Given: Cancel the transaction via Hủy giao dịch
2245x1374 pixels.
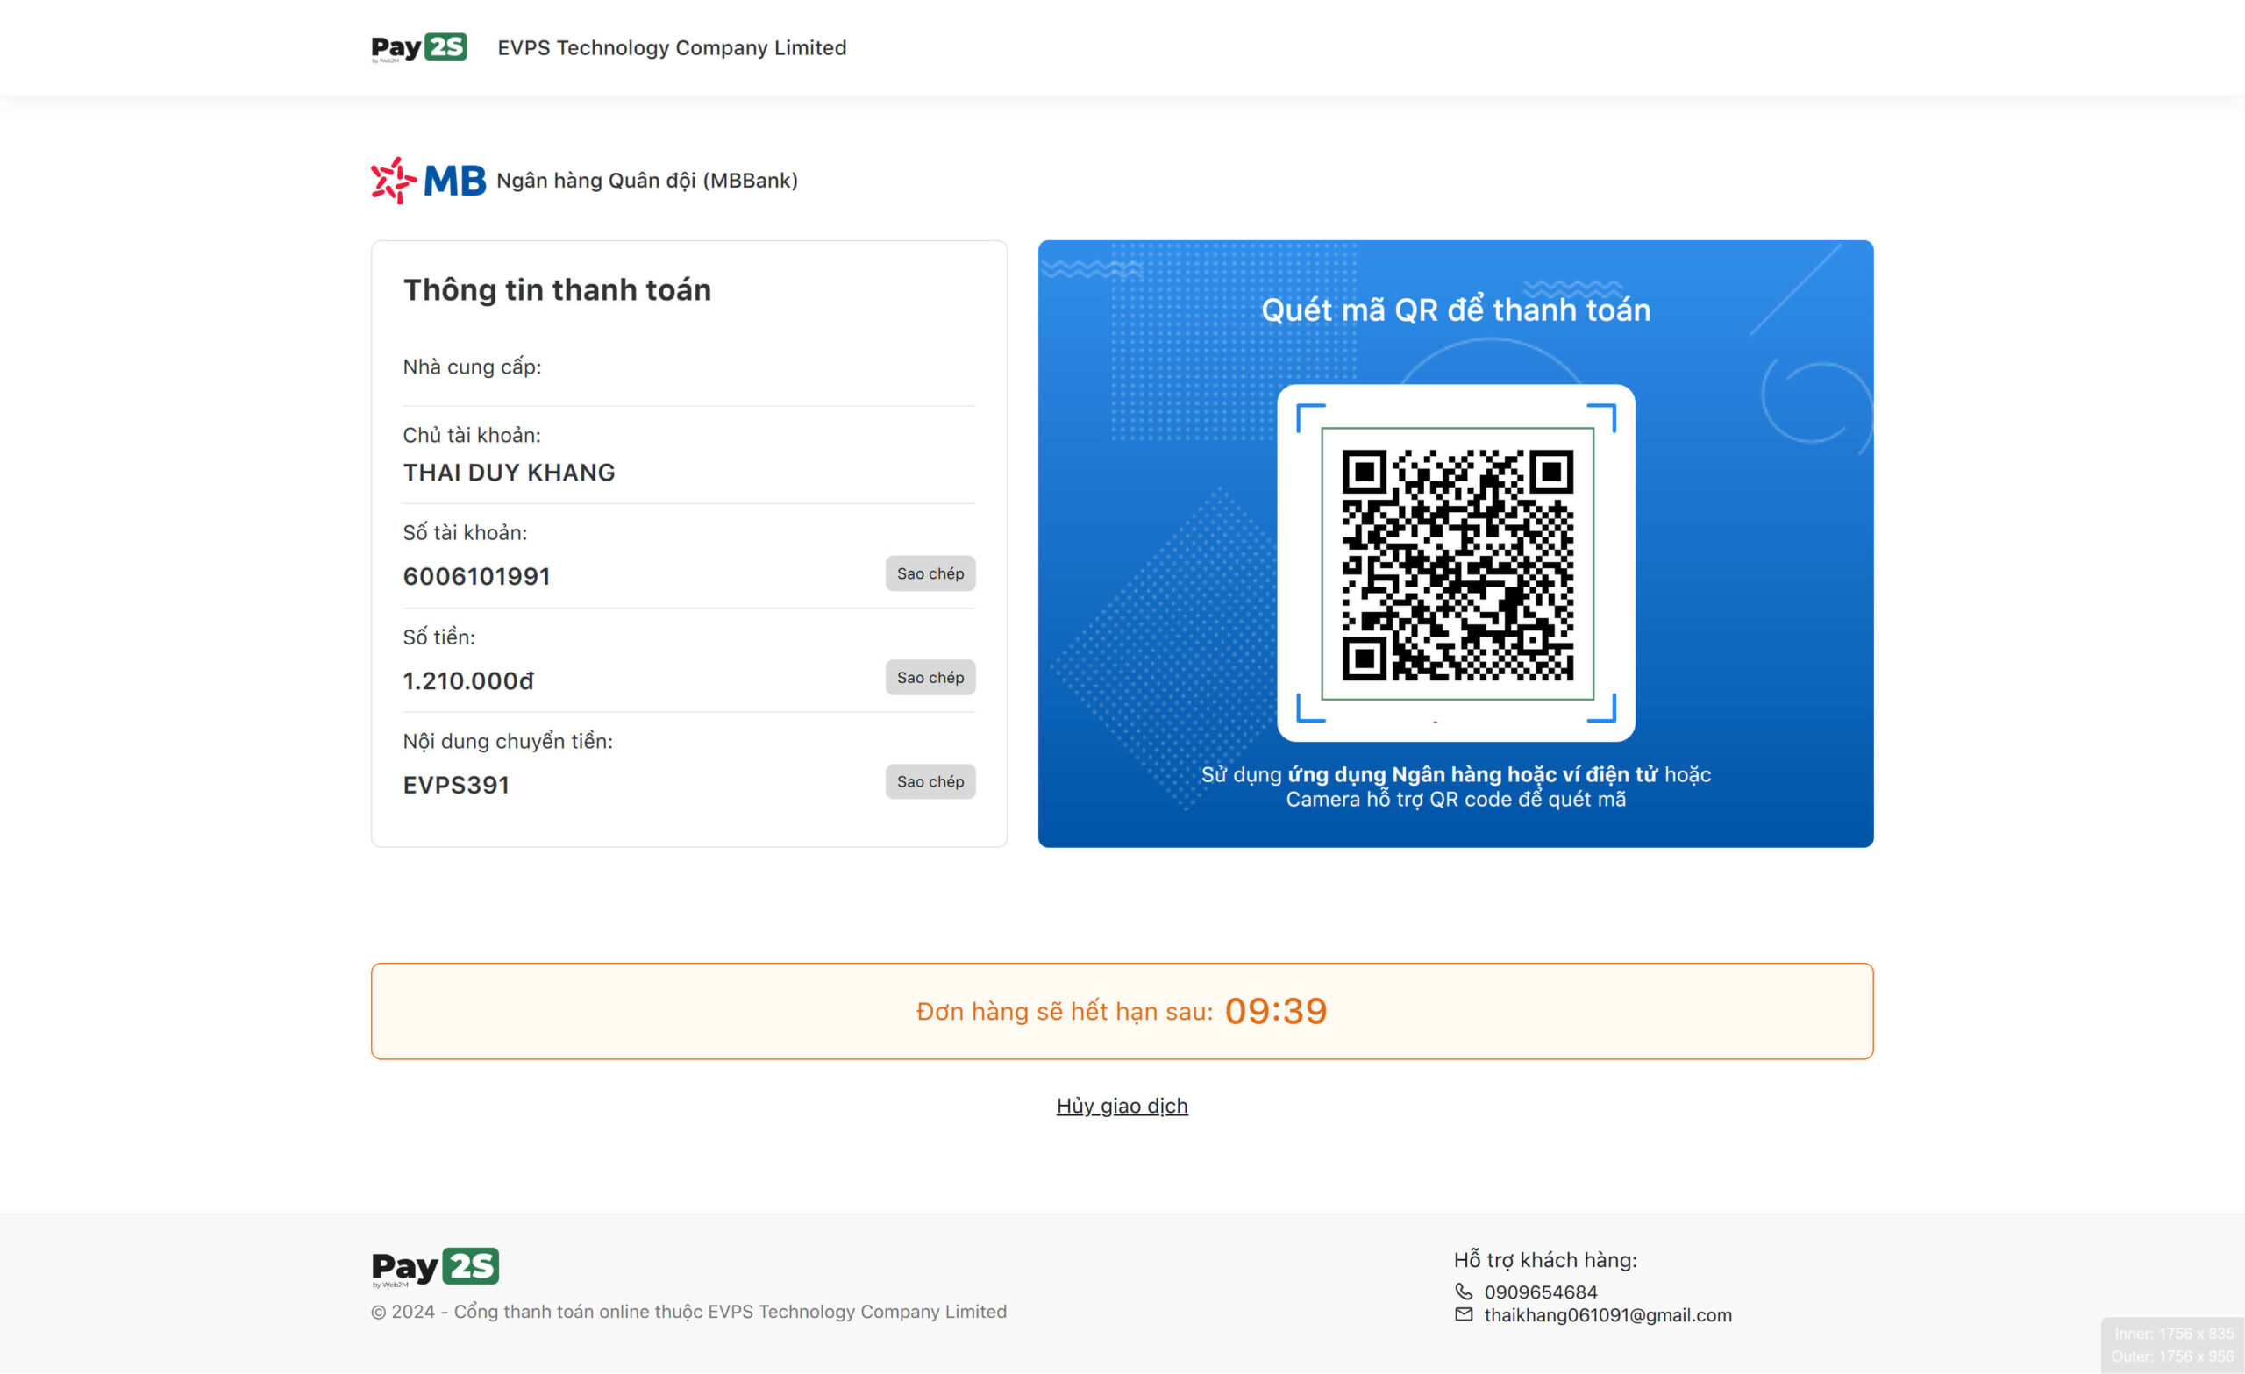Looking at the screenshot, I should (x=1122, y=1105).
